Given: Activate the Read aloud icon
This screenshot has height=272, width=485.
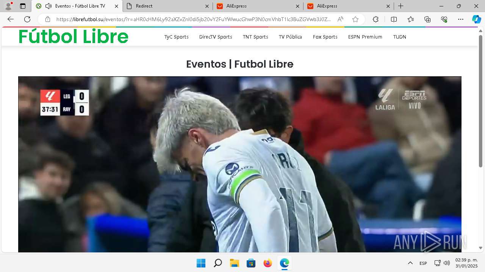Looking at the screenshot, I should point(340,19).
